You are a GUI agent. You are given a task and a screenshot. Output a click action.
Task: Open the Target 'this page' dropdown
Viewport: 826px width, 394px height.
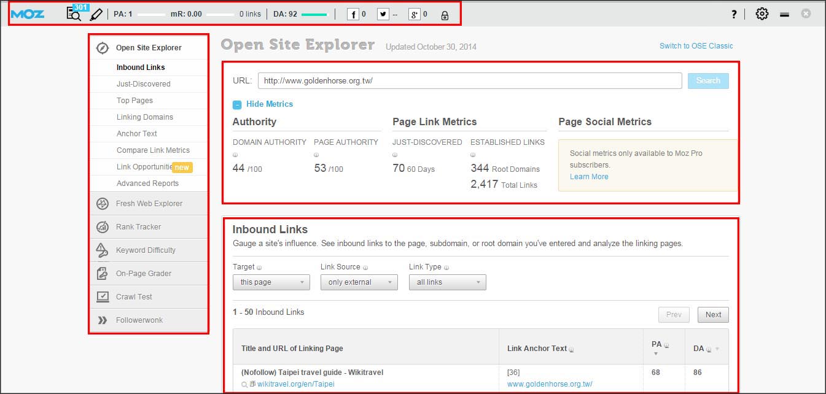[x=271, y=282]
